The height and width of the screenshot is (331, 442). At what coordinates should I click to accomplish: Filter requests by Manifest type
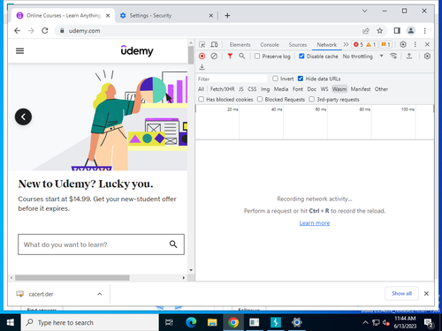coord(361,89)
